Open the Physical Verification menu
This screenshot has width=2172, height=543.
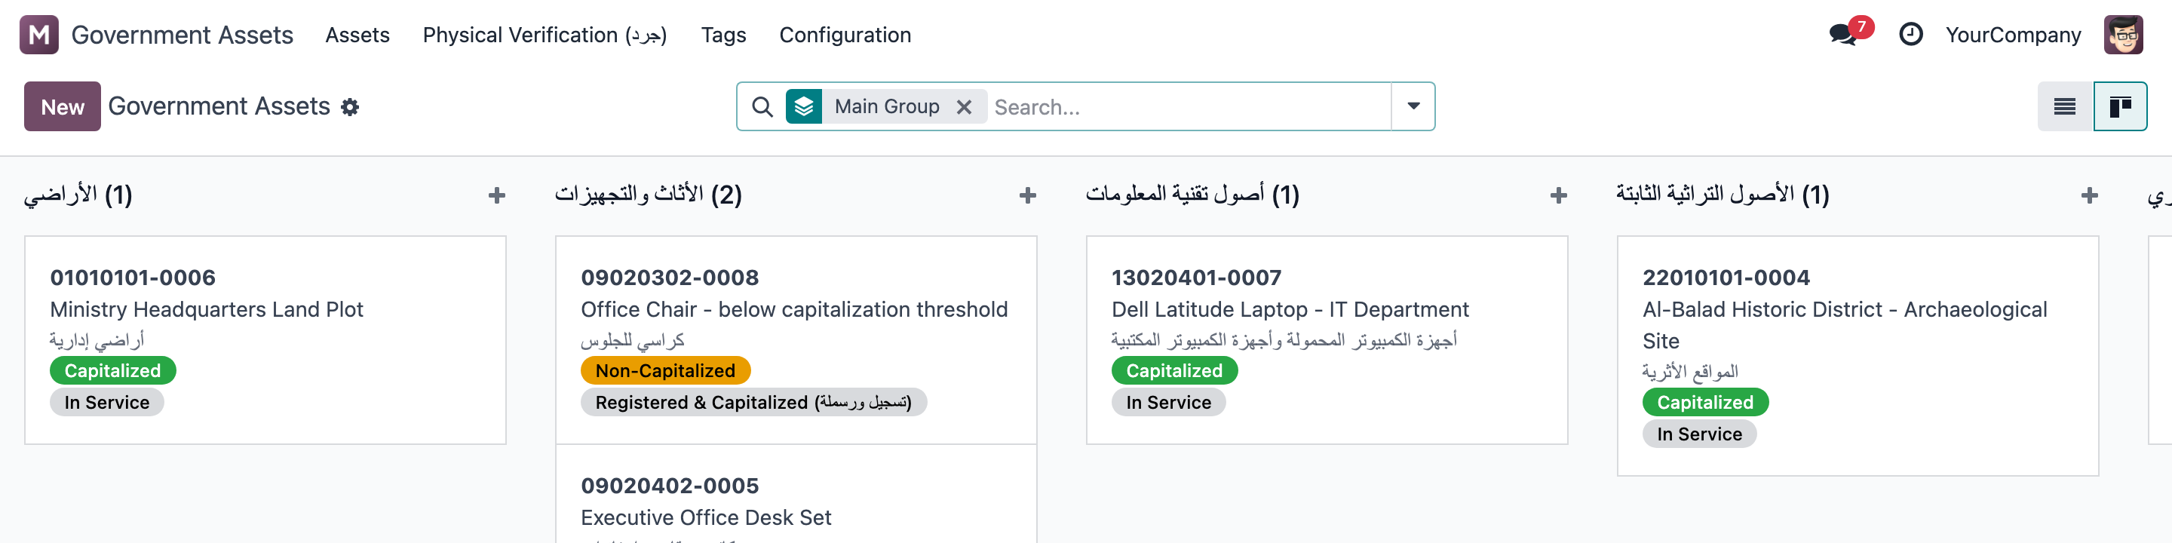tap(545, 35)
